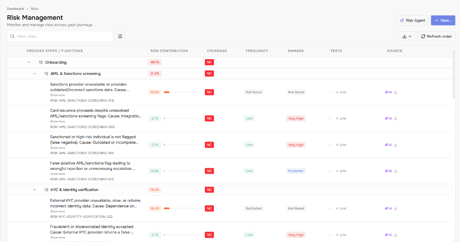The image size is (460, 242).
Task: Click the 46.1% Onboarding risk contribution
Action: pyautogui.click(x=155, y=62)
